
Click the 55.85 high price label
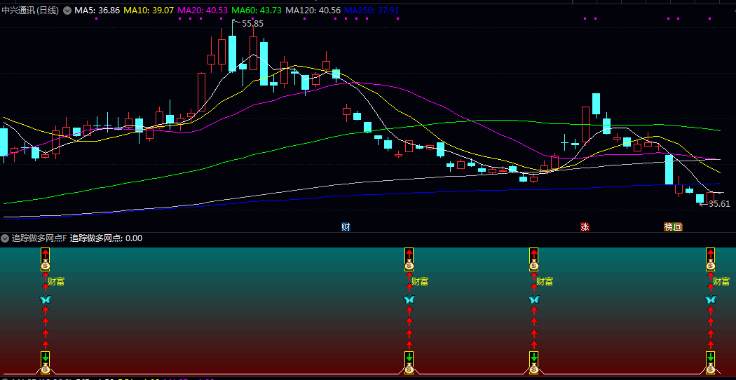point(252,24)
